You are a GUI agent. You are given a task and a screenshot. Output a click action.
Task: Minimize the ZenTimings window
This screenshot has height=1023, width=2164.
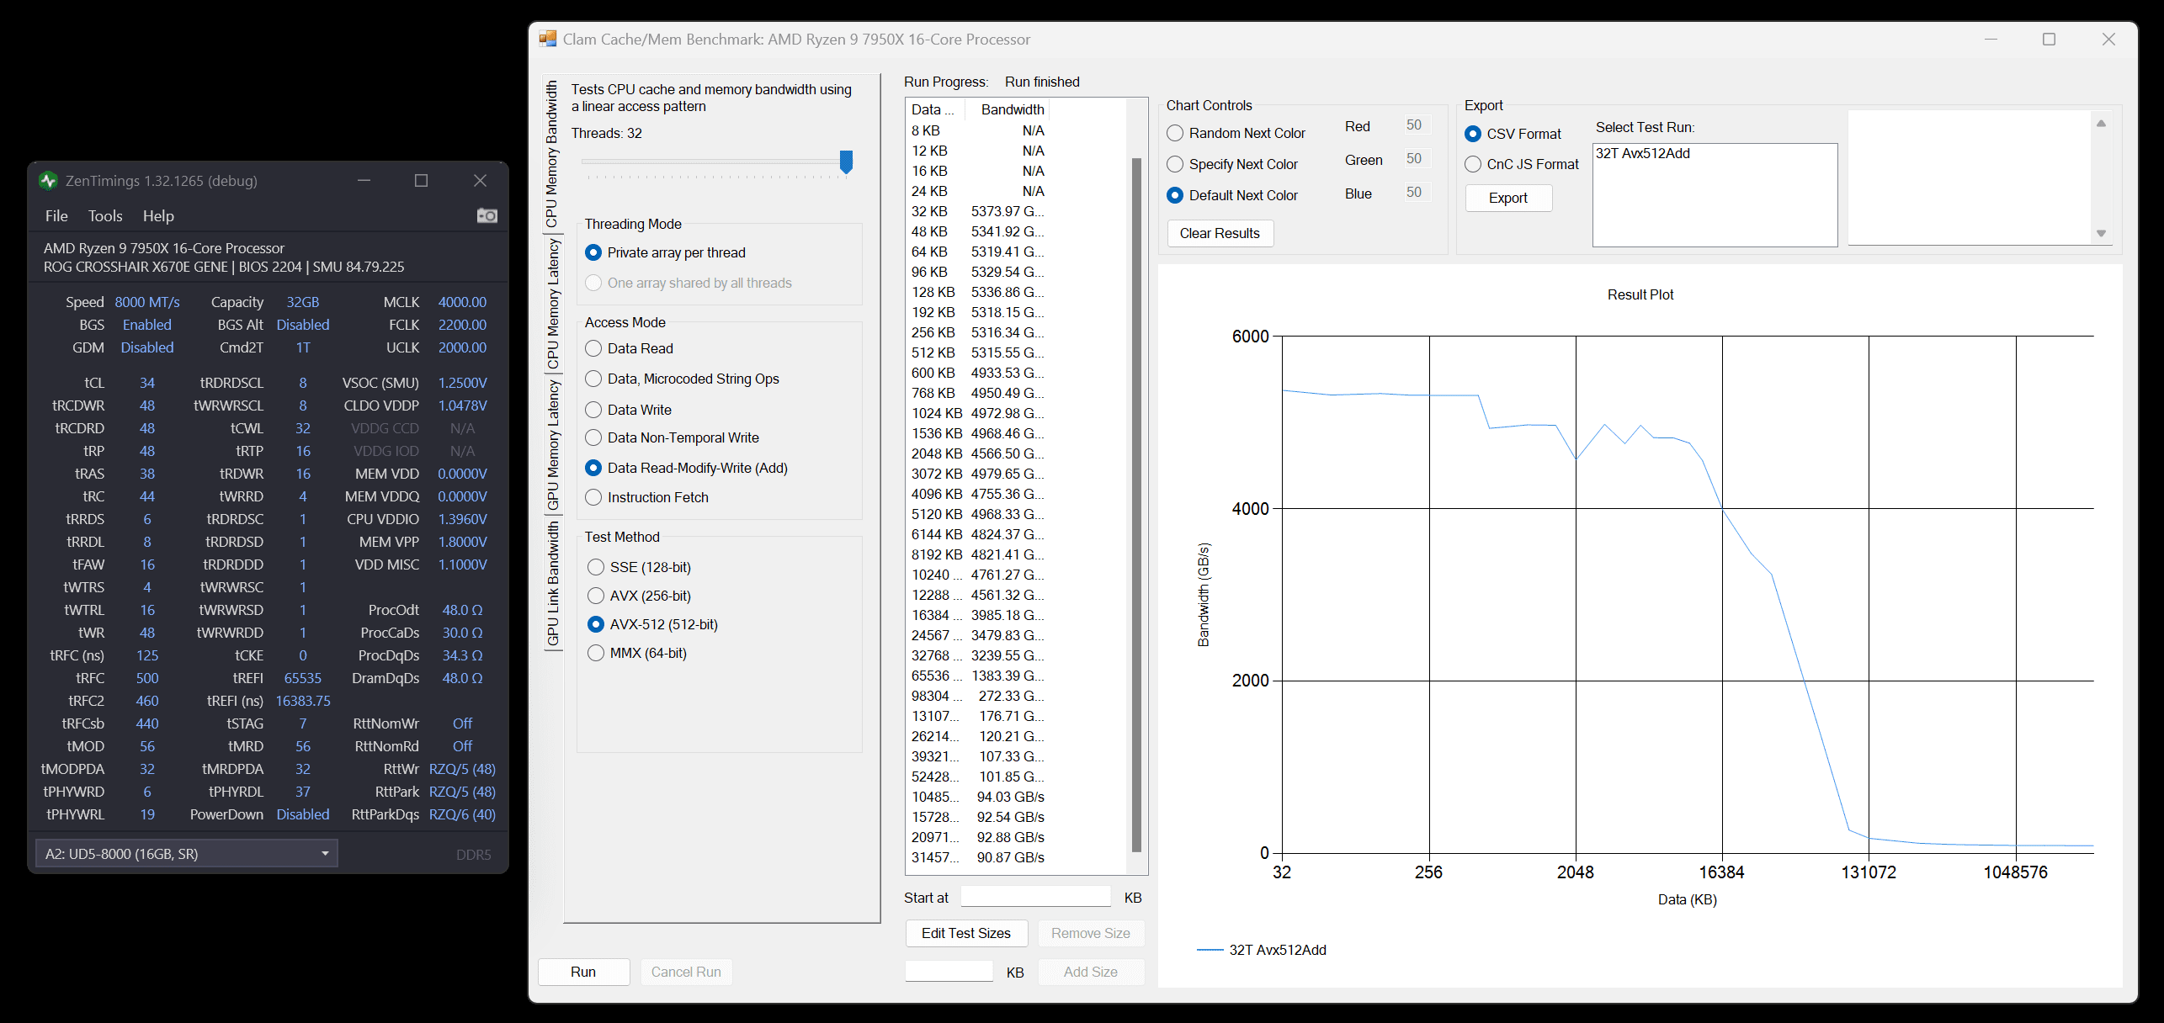364,181
